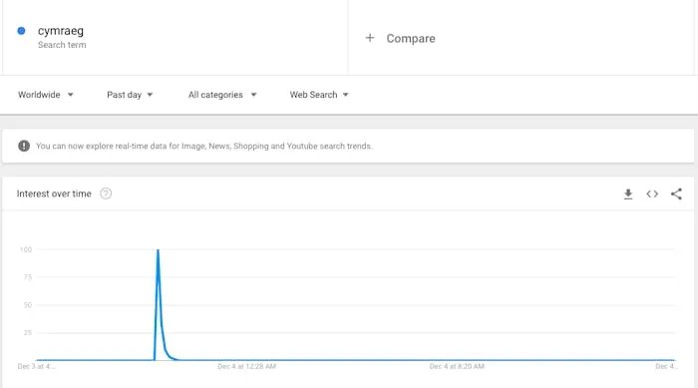698x388 pixels.
Task: Click the real-time data notice text
Action: tap(203, 146)
